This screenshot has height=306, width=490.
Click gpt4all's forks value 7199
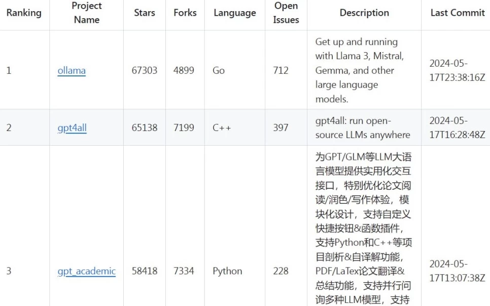184,128
